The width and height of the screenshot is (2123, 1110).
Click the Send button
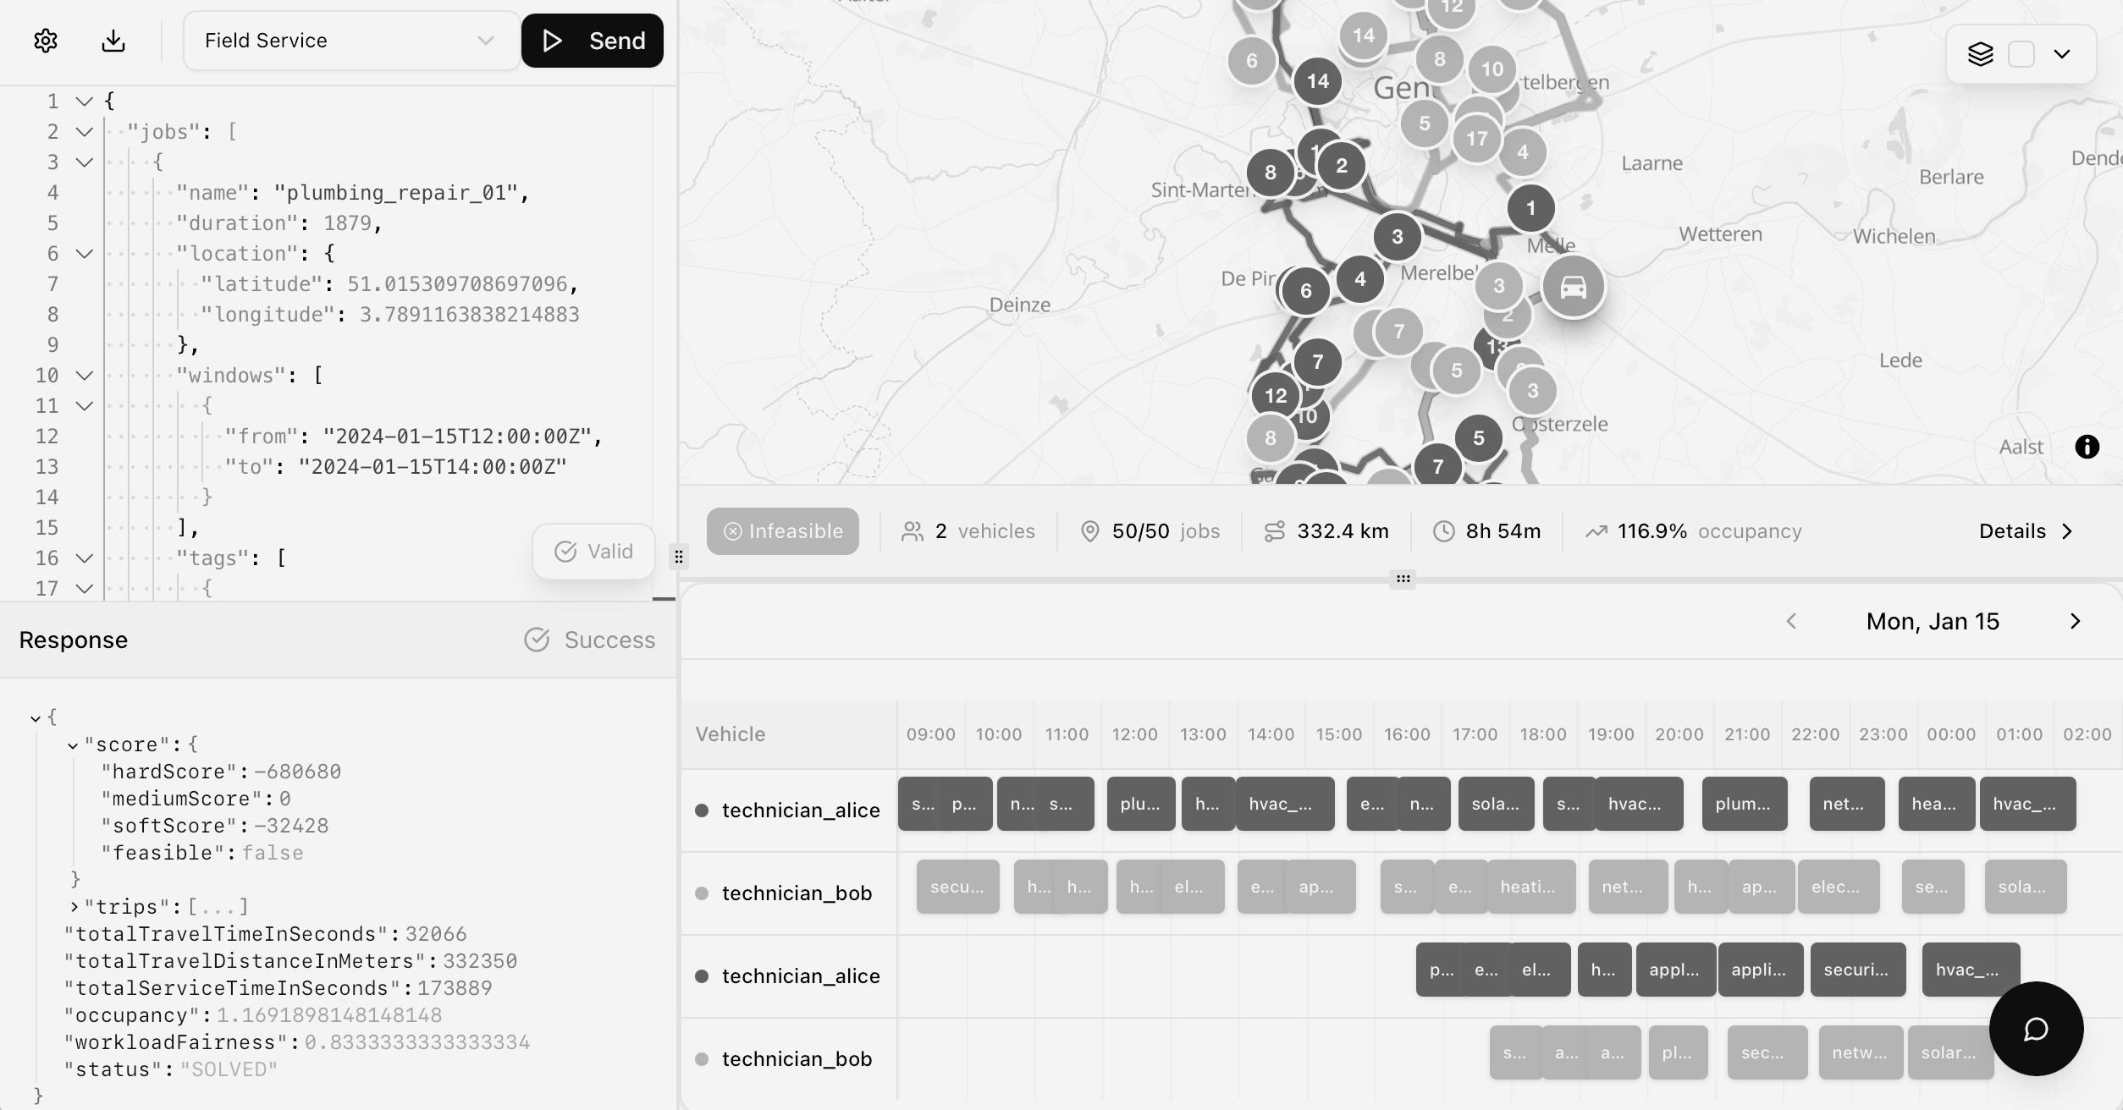(x=592, y=41)
